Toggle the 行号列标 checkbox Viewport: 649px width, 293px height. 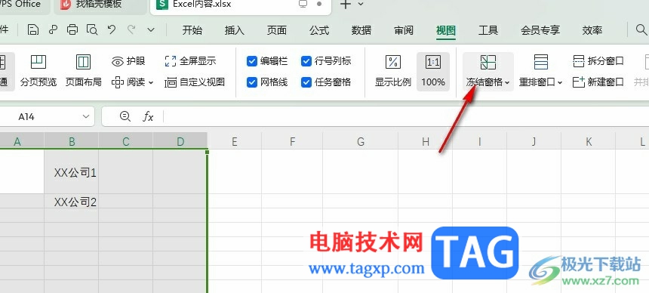click(306, 61)
